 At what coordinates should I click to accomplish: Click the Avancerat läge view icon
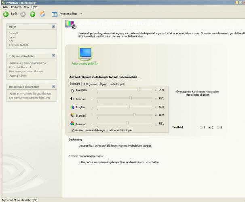tap(55, 14)
